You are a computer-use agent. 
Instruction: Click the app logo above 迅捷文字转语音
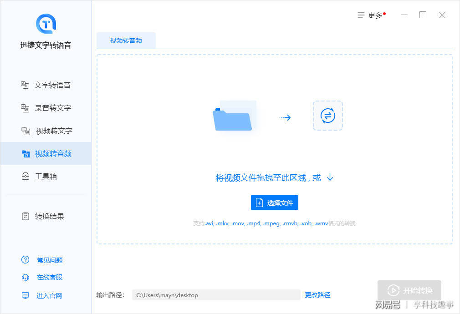point(46,23)
